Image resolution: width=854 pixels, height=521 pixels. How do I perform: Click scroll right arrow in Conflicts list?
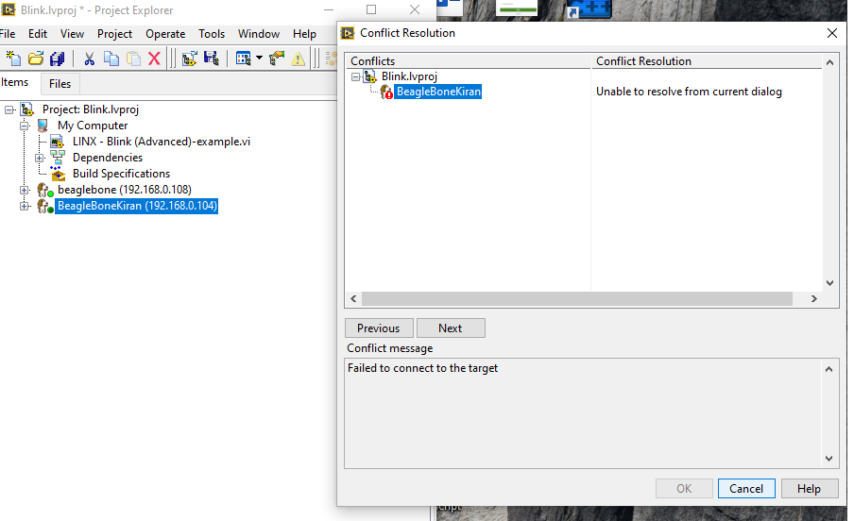814,299
